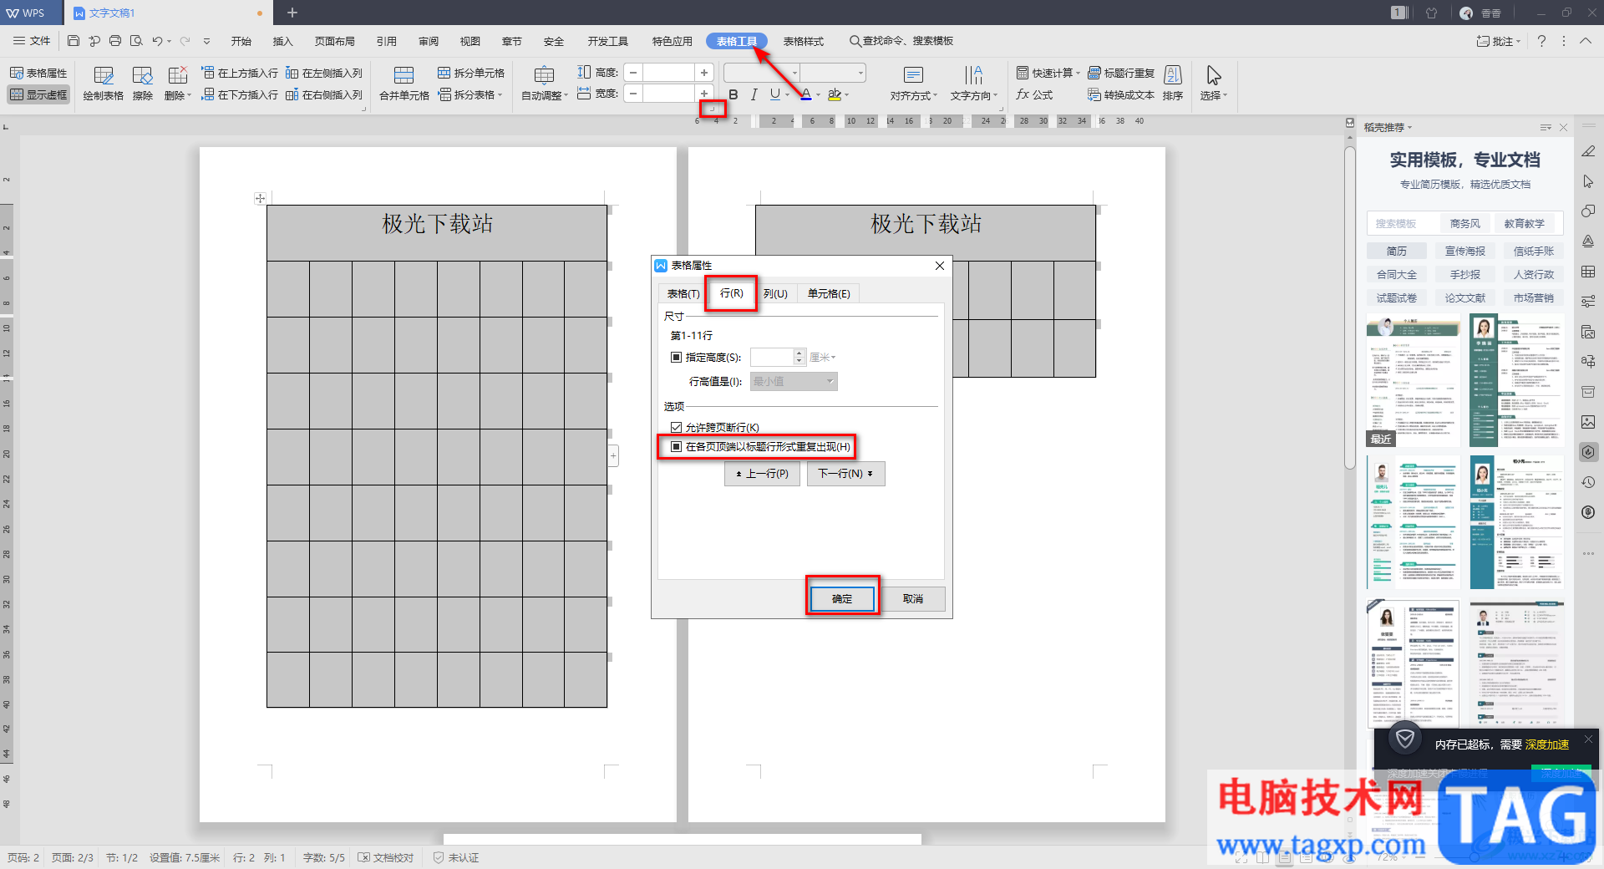Switch to the 页面布局 (Page Layout) tab
Image resolution: width=1604 pixels, height=869 pixels.
335,41
